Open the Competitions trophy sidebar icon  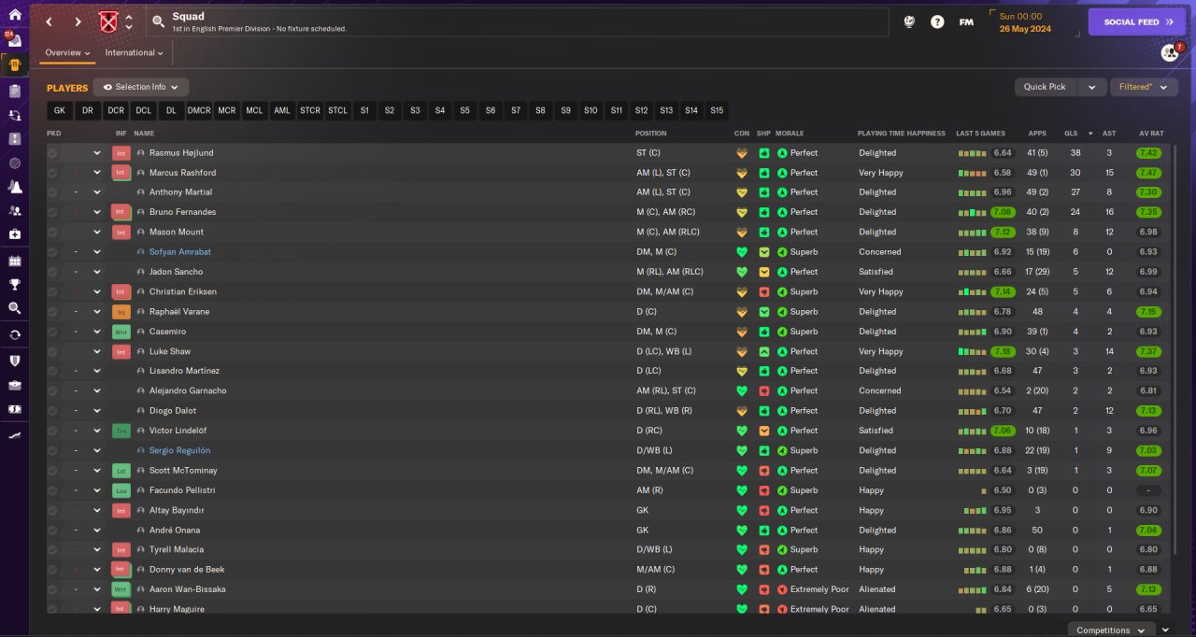tap(15, 284)
